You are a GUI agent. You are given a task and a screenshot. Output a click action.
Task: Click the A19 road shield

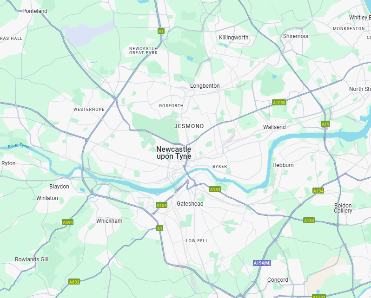point(325,124)
